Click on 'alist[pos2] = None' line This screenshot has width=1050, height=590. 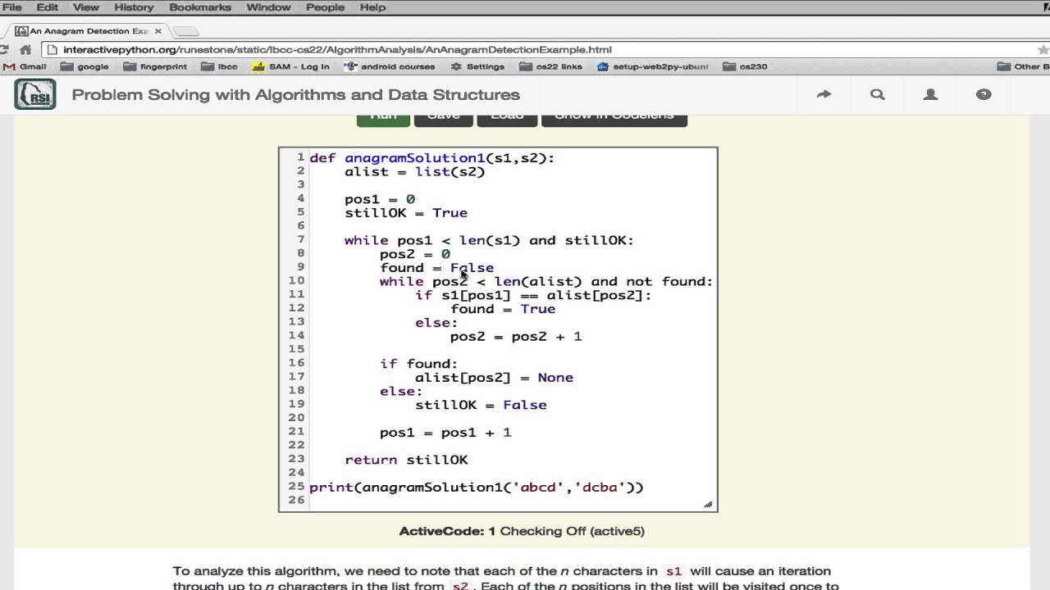494,378
